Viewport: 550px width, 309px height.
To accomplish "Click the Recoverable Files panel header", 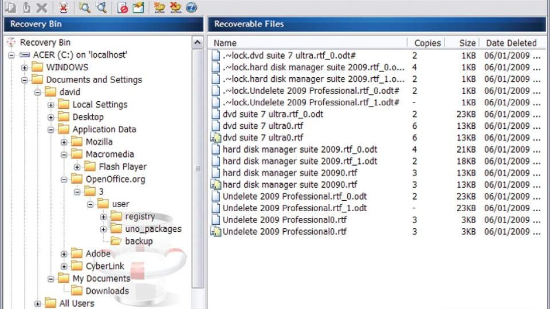I will (x=377, y=24).
